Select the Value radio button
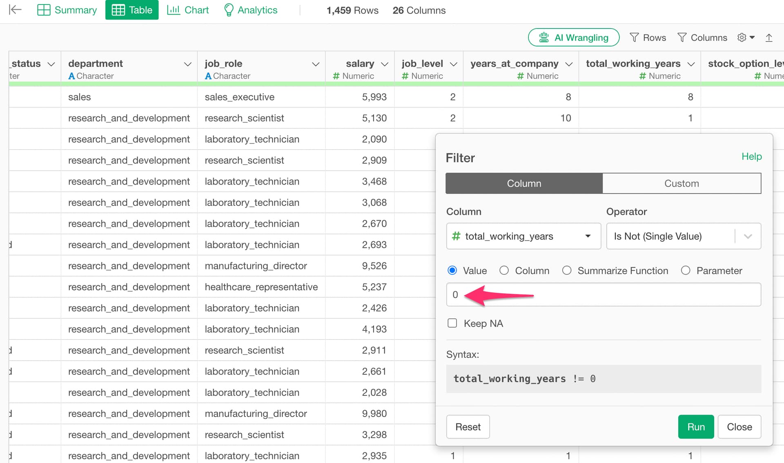 tap(452, 270)
